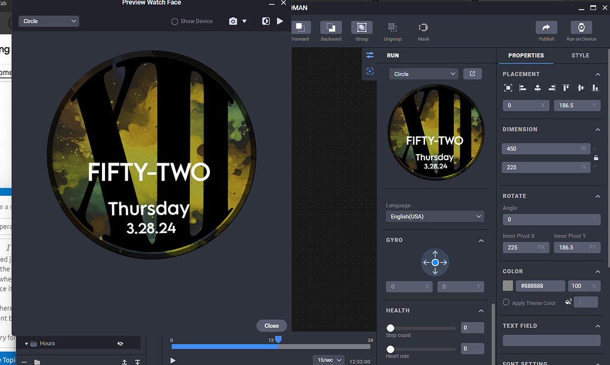The width and height of the screenshot is (610, 365).
Task: Click the Group layers icon
Action: point(361,28)
